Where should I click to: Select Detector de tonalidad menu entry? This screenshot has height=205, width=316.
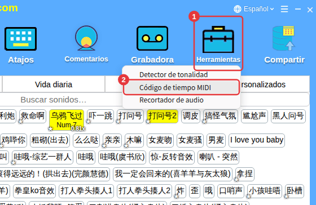[x=174, y=75]
